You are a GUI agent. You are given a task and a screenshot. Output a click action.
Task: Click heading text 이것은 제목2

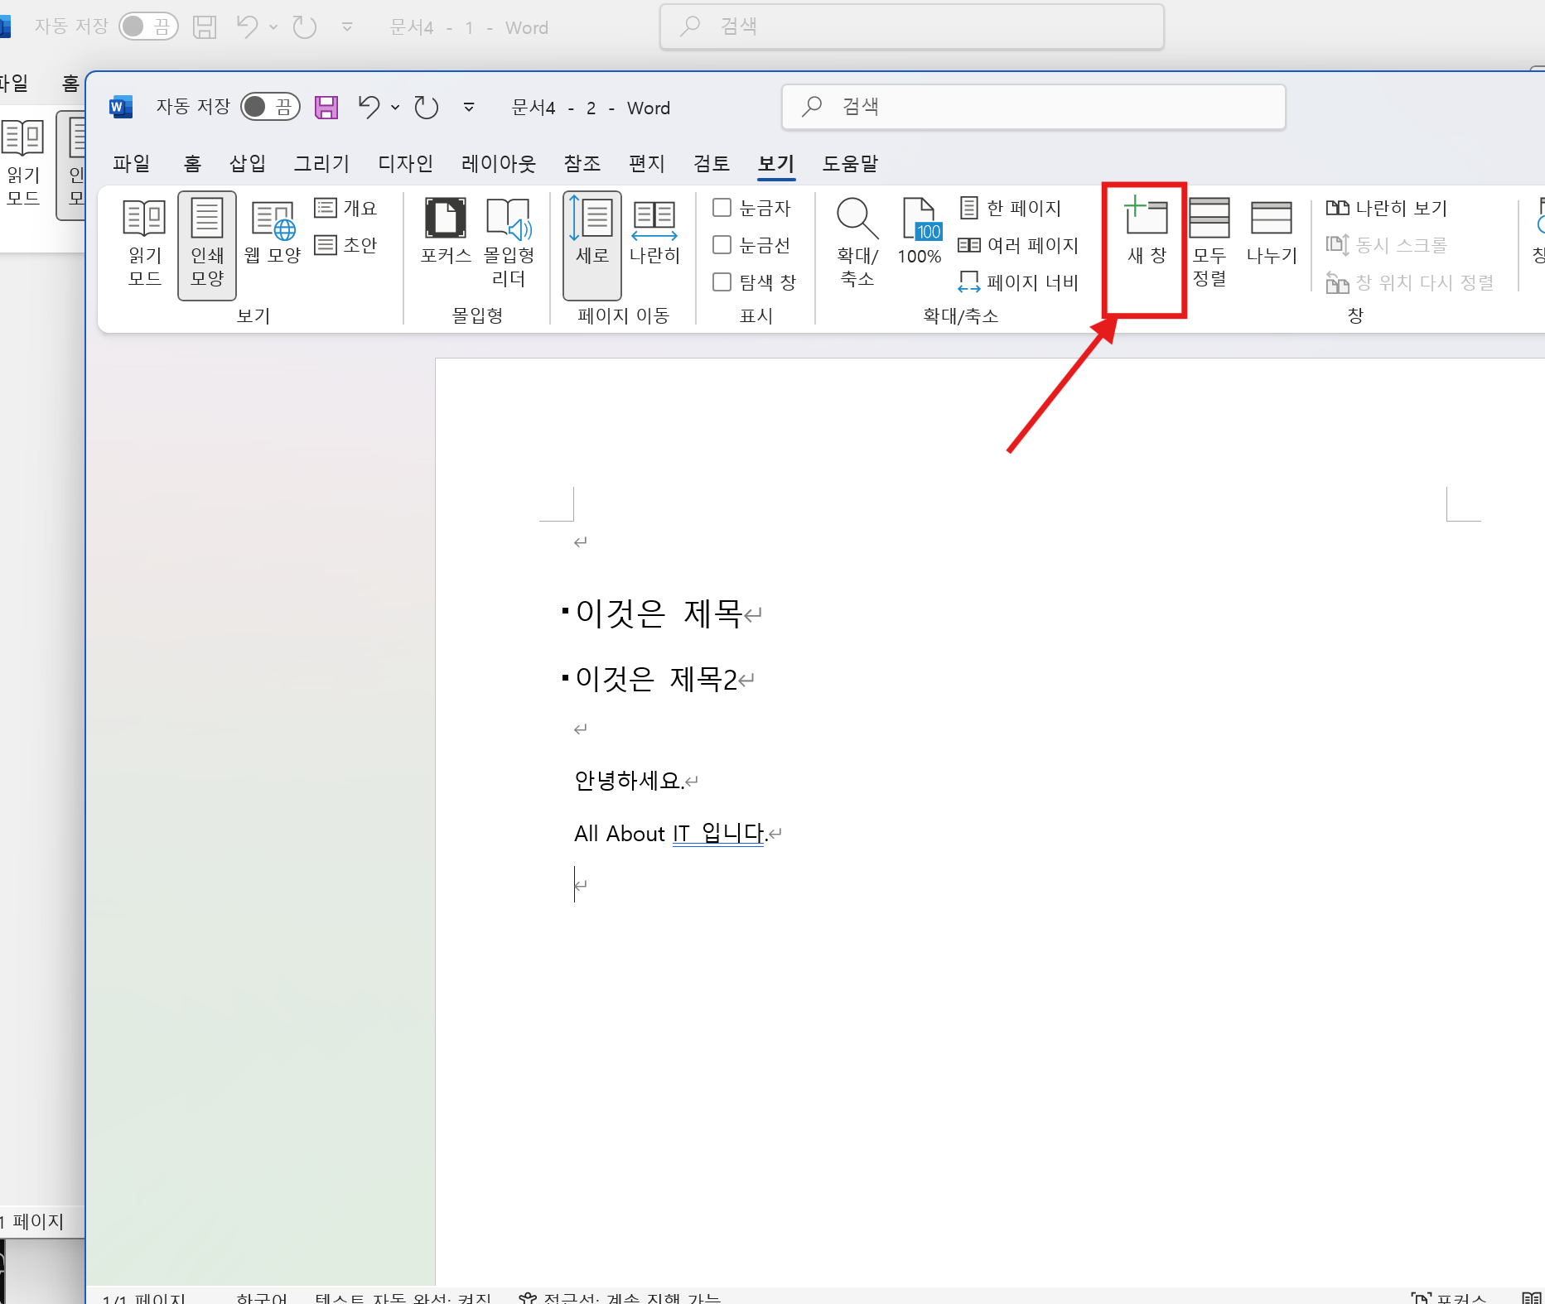656,680
